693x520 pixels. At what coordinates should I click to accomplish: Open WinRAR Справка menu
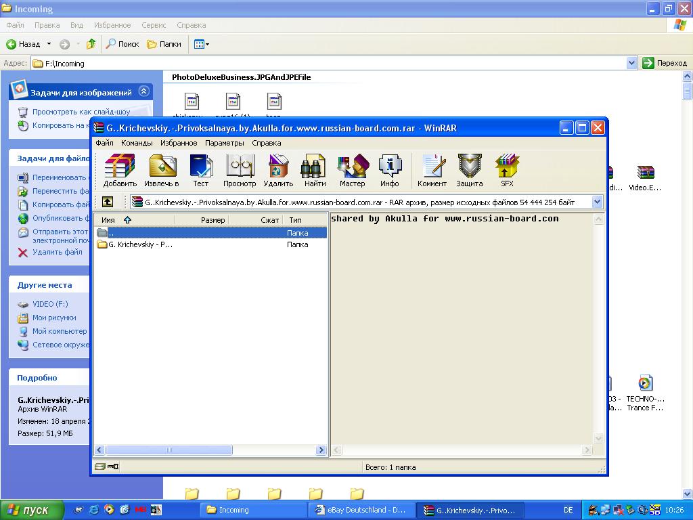[267, 143]
